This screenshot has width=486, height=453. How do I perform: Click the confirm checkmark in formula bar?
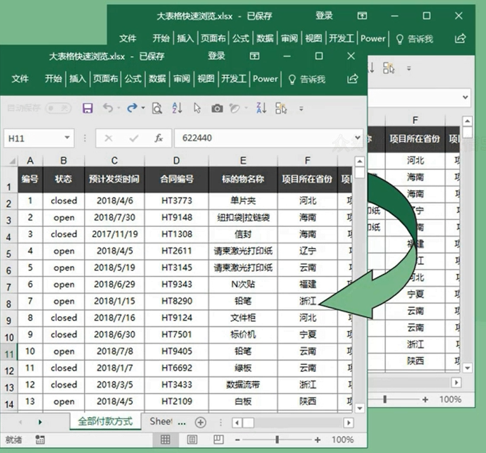tap(134, 138)
